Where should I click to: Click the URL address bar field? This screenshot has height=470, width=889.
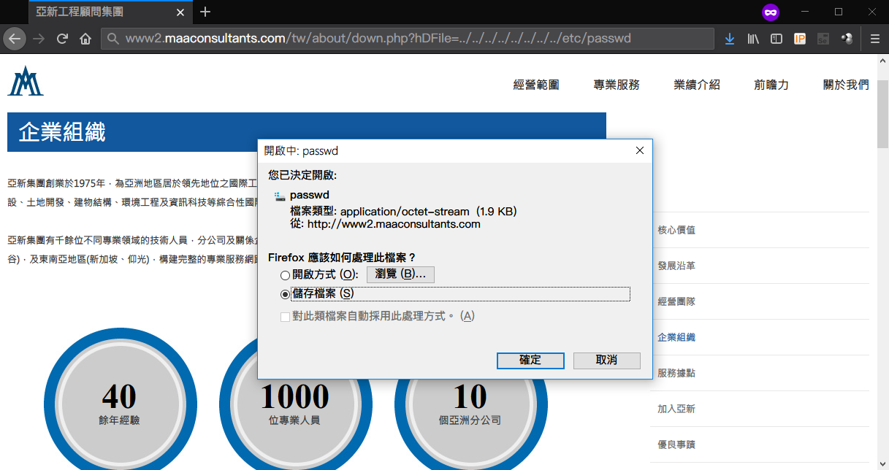click(408, 39)
